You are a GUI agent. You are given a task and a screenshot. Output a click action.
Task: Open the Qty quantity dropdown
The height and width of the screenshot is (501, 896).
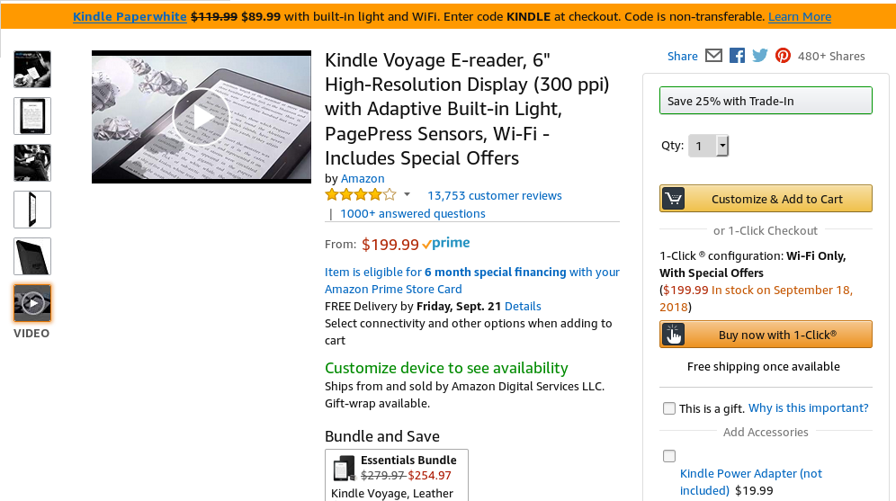(708, 145)
